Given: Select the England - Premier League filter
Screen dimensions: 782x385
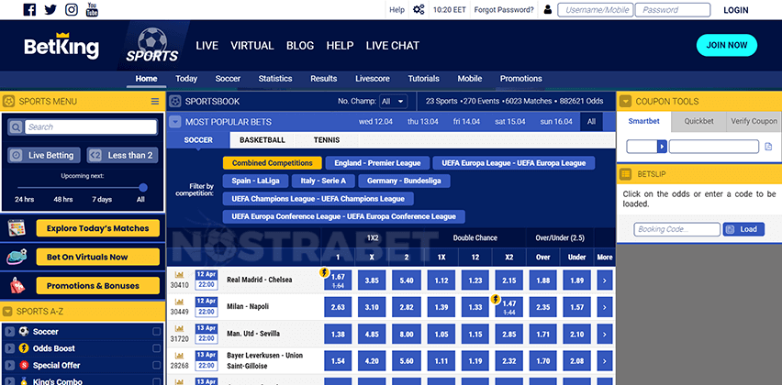Looking at the screenshot, I should tap(377, 163).
